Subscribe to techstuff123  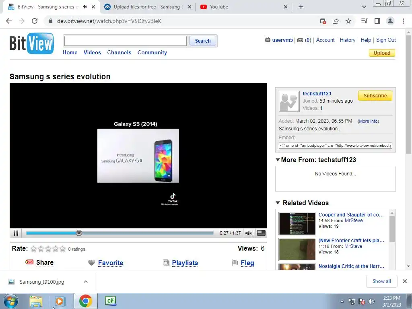375,96
